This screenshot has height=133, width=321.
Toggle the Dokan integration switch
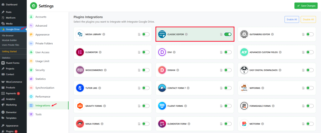pyautogui.click(x=228, y=70)
